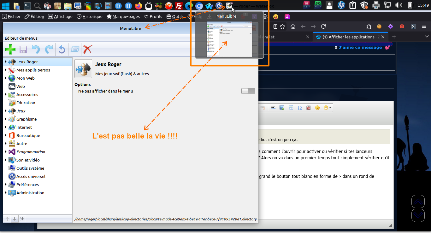Screen dimensions: 431x233
Task: Bookmark this page with the star icon
Action: pos(283,26)
